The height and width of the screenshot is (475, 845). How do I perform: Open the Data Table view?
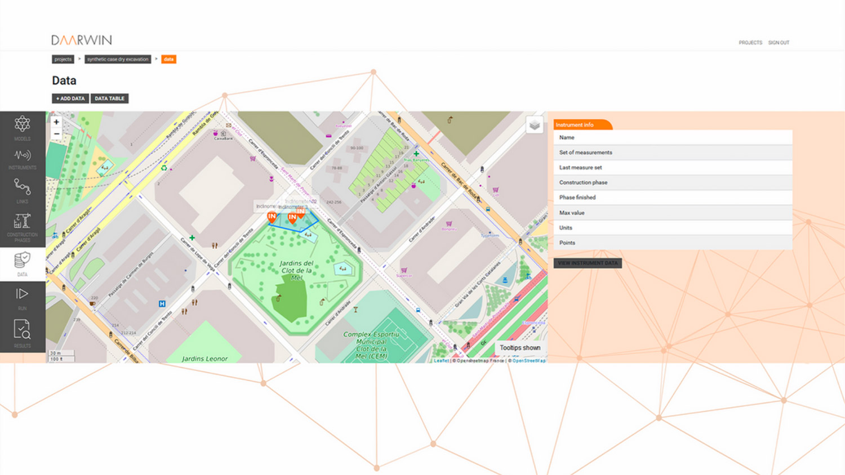[109, 98]
